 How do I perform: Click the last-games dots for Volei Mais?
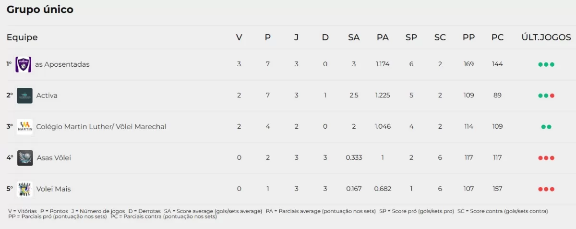coord(546,189)
